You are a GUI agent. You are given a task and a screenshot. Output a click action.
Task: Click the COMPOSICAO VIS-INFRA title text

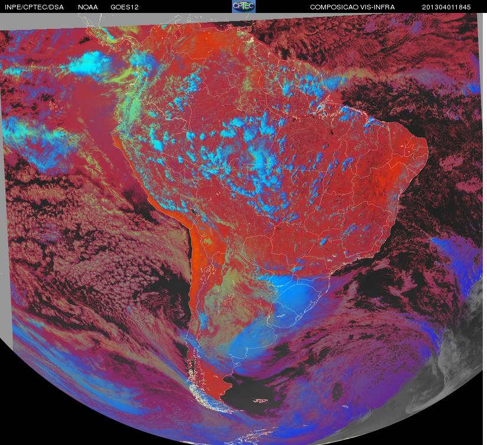(x=352, y=7)
